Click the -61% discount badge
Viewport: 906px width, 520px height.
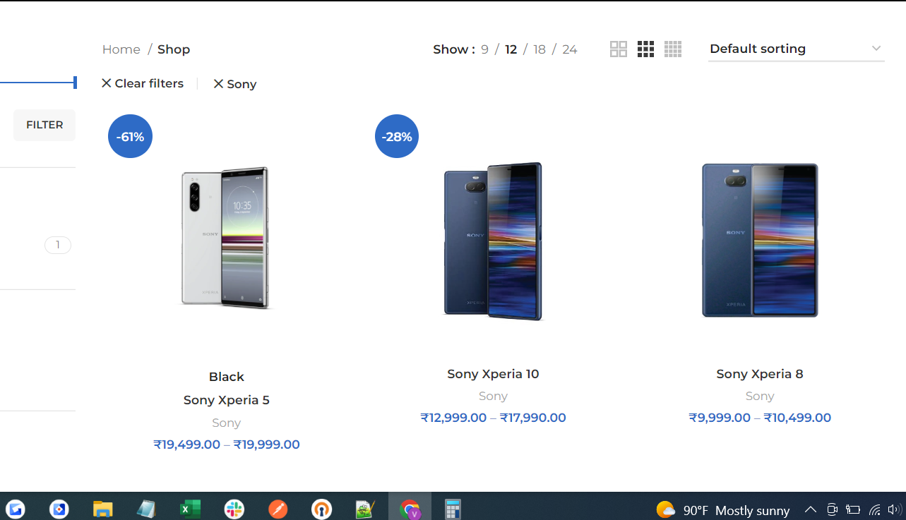click(130, 136)
